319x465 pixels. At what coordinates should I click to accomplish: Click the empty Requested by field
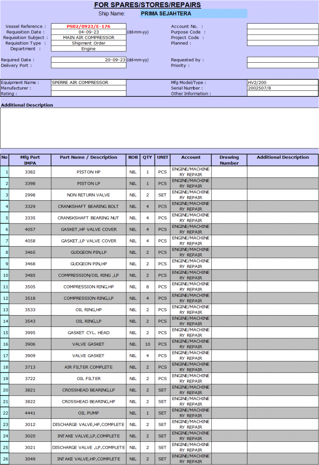pos(282,60)
